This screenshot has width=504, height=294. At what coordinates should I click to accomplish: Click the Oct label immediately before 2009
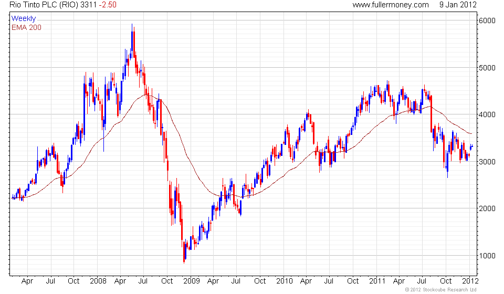(x=167, y=281)
